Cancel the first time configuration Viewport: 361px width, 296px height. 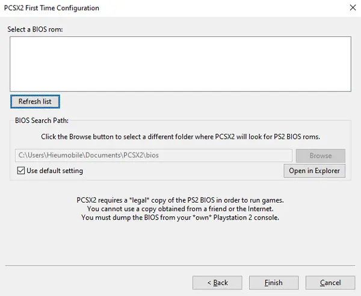(330, 282)
